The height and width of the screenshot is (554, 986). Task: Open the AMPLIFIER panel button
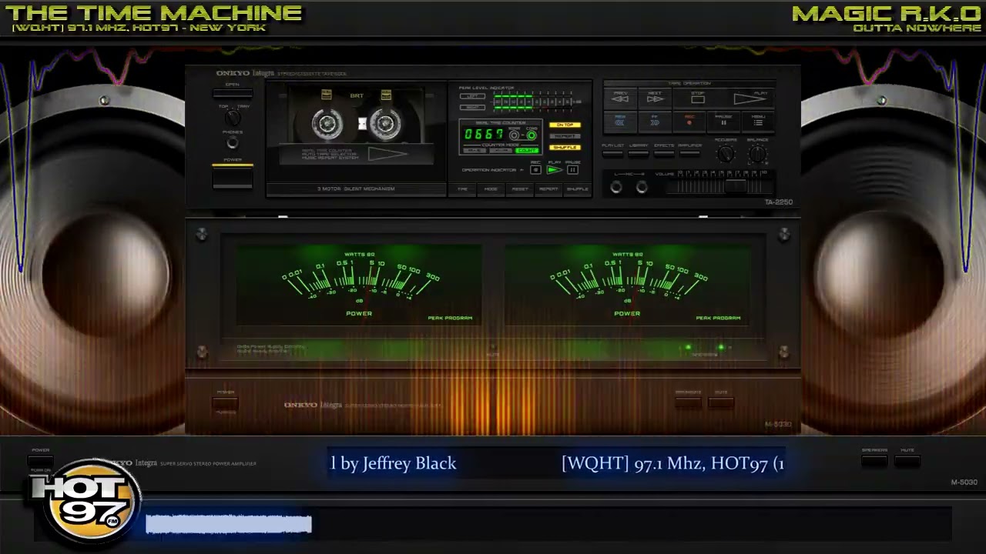[689, 152]
